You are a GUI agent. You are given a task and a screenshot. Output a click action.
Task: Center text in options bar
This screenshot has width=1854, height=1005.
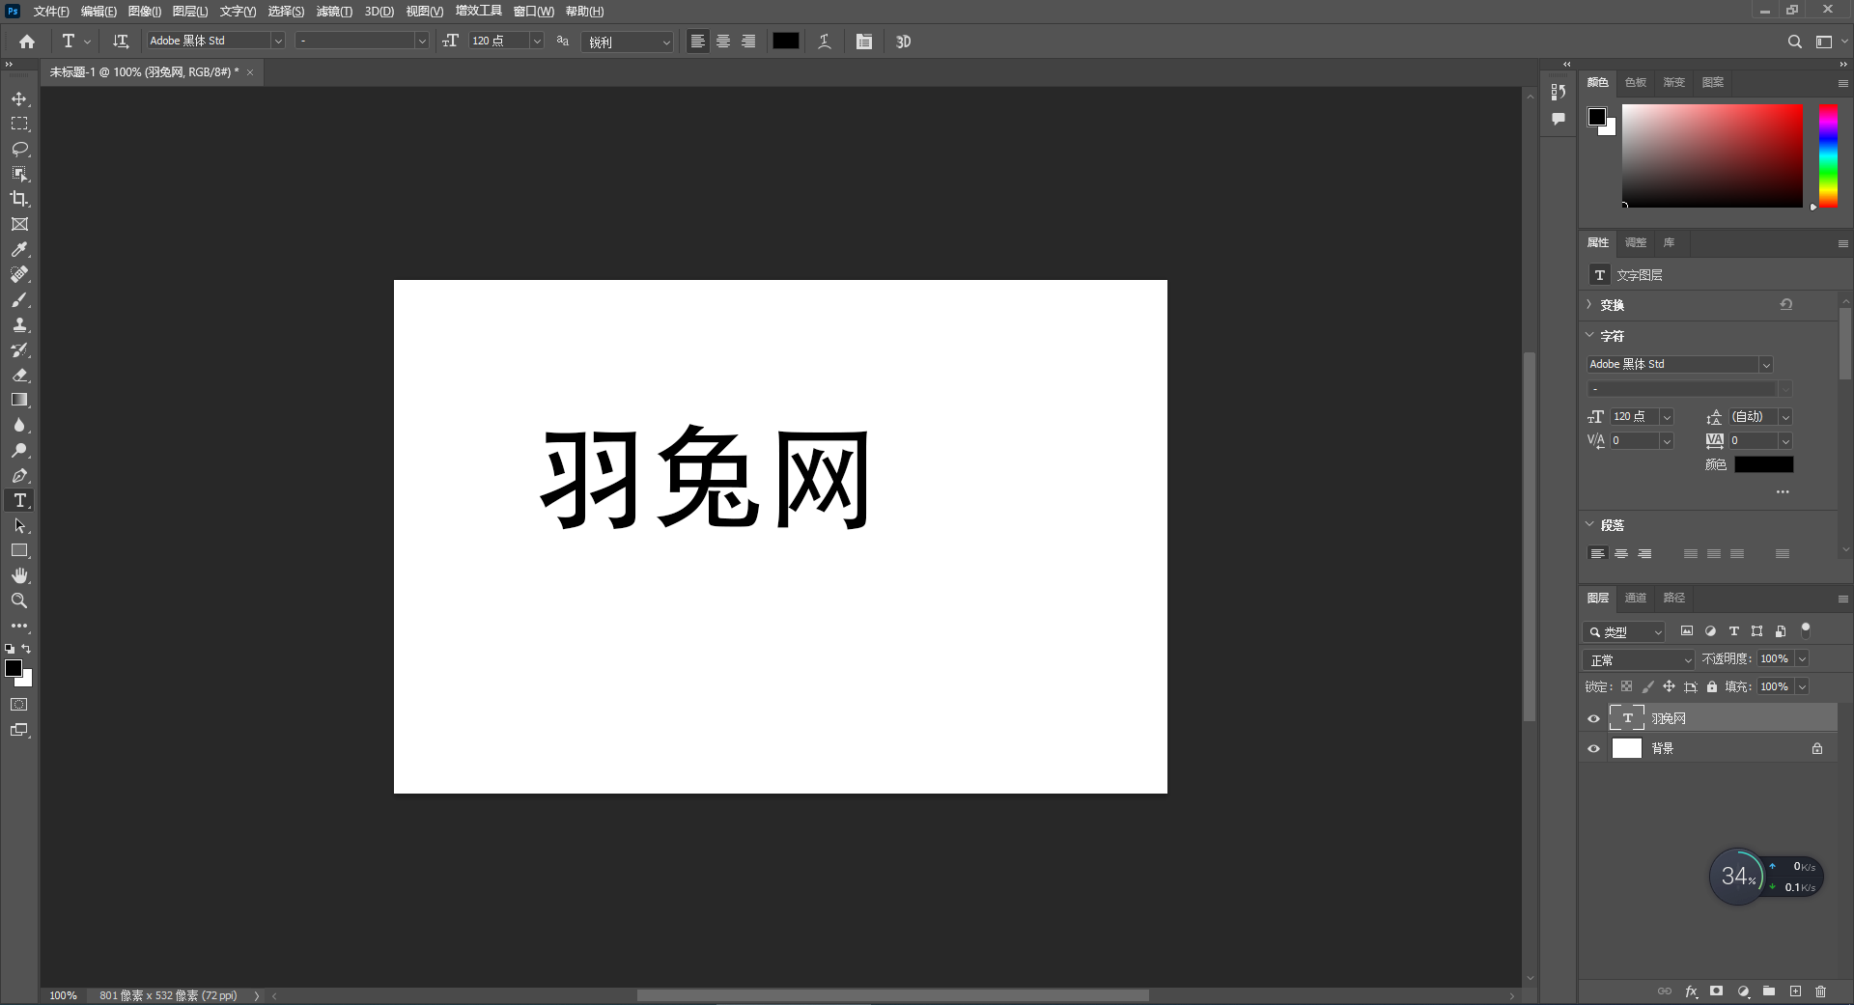(x=722, y=42)
